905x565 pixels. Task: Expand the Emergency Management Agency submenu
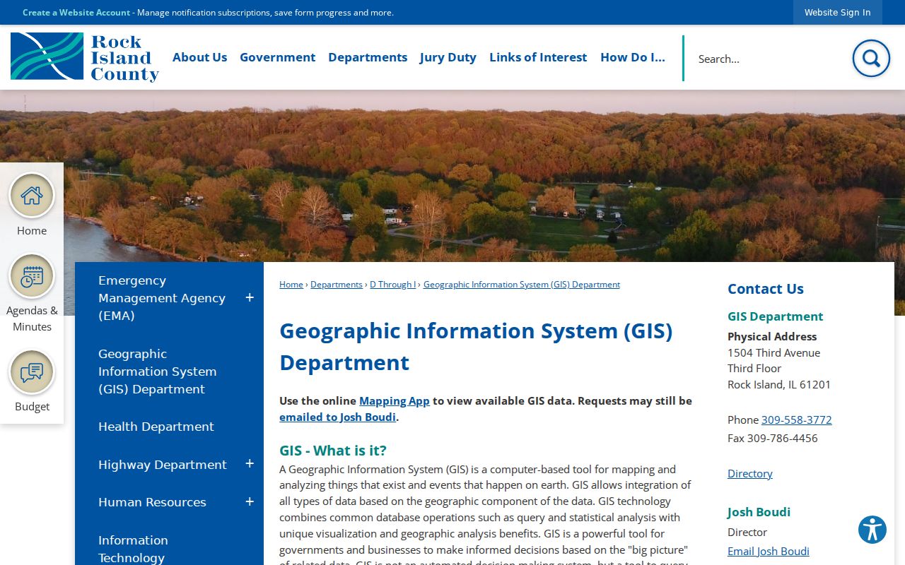point(250,298)
